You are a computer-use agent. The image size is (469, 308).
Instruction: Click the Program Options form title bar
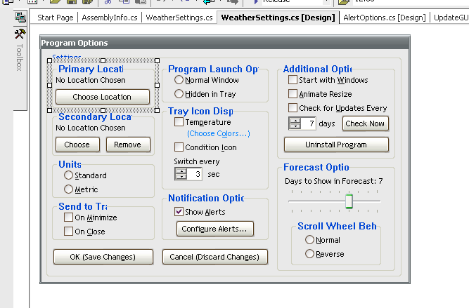(x=225, y=43)
